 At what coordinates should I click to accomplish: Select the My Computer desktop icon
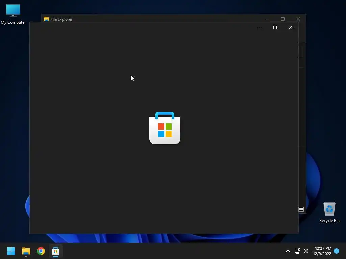coord(13,14)
